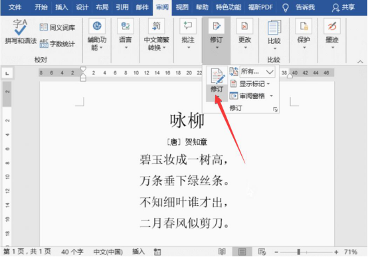Expand the Language (语言) dropdown arrow

(126, 47)
